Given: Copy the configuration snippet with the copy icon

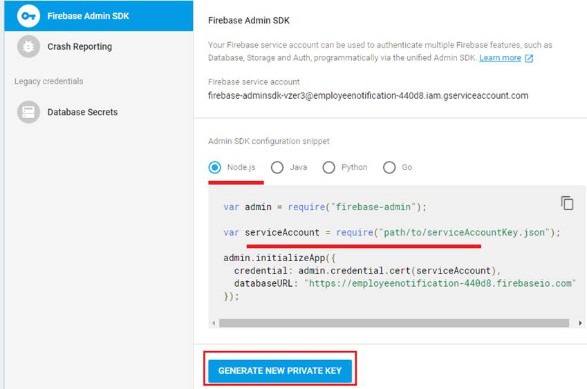Looking at the screenshot, I should (567, 203).
